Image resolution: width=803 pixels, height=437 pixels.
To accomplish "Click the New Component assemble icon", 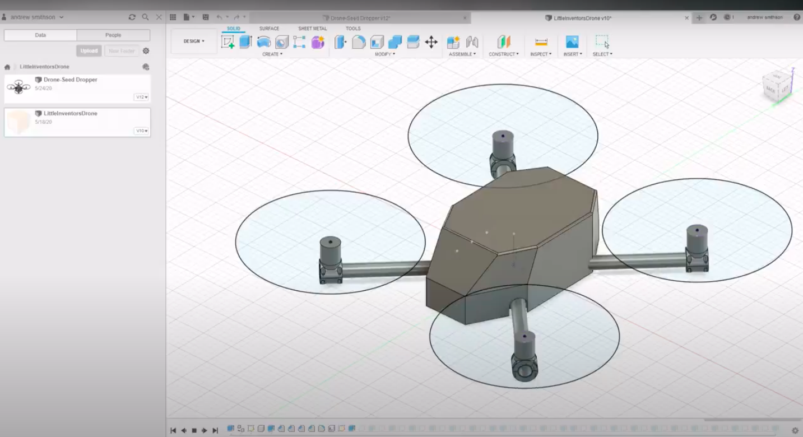I will coord(453,42).
